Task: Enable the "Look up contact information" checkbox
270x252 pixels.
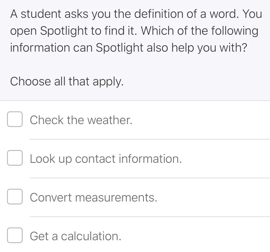Action: (15, 159)
